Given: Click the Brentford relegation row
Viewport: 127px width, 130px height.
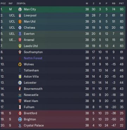Looking at the screenshot, I should click(63, 113).
